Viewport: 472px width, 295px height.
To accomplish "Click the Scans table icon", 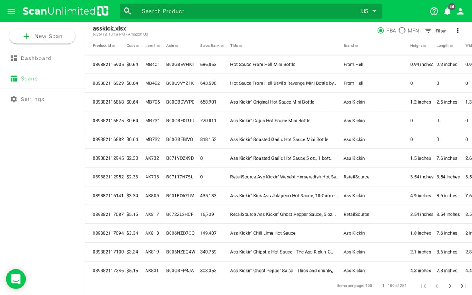I will (13, 79).
